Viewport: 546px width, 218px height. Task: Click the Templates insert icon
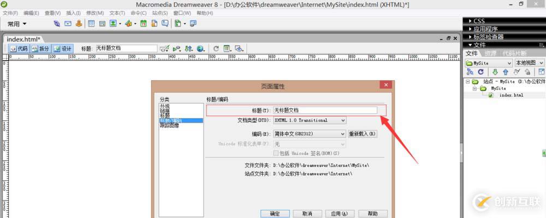(178, 23)
